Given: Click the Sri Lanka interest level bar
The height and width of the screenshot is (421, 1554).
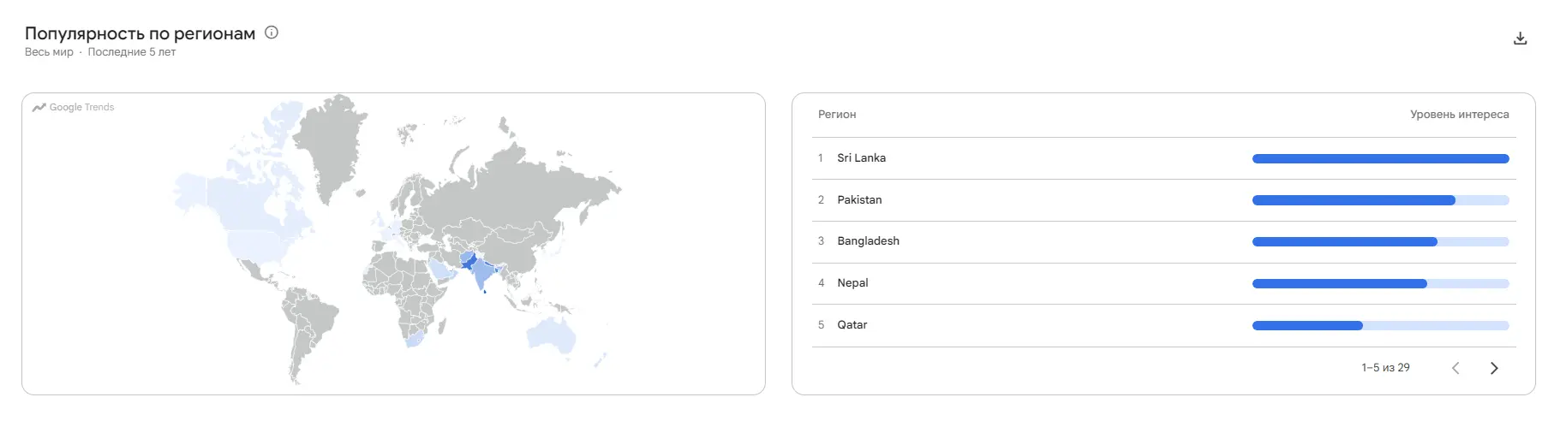Looking at the screenshot, I should [1381, 158].
